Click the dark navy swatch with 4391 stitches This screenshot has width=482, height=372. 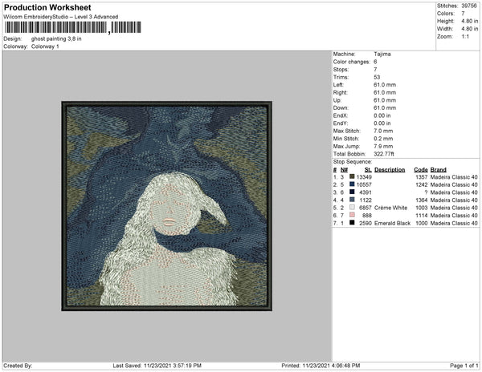pos(352,192)
